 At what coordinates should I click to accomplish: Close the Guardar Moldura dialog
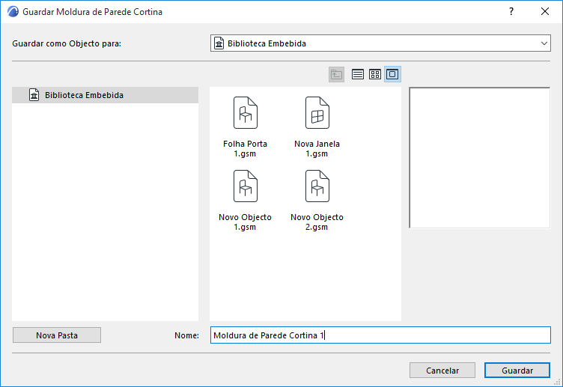[545, 11]
